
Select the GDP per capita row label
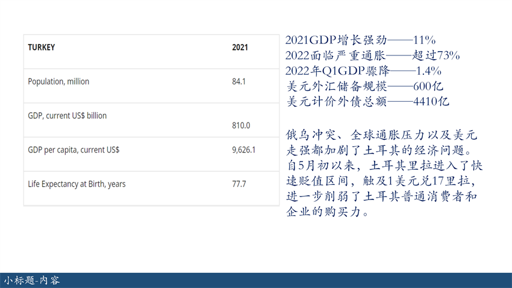click(x=73, y=149)
